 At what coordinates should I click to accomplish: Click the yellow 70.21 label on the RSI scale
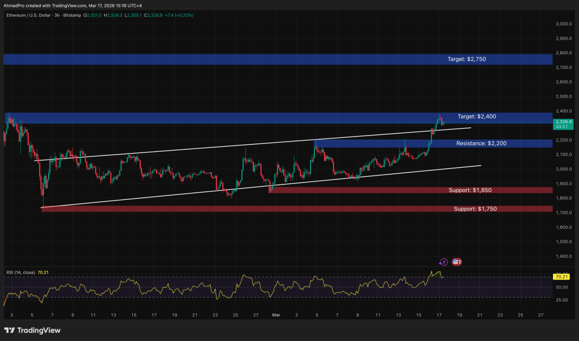561,277
